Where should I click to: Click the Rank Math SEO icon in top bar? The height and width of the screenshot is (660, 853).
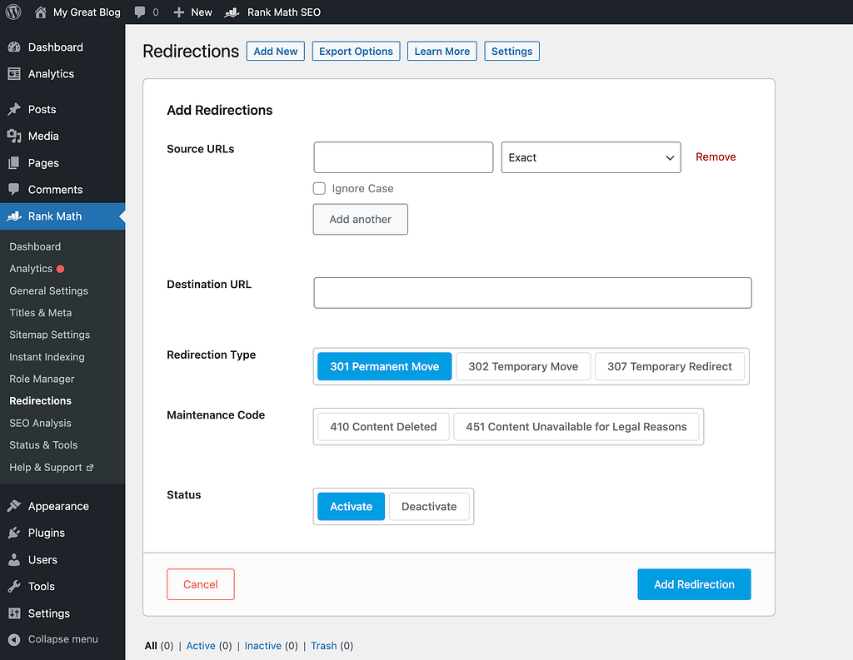233,12
